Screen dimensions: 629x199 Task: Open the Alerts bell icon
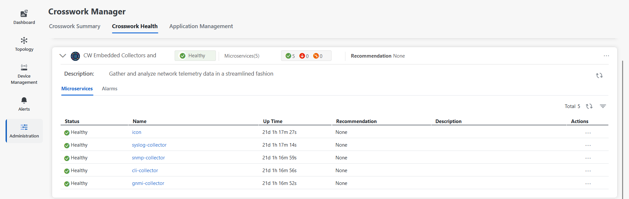(24, 100)
